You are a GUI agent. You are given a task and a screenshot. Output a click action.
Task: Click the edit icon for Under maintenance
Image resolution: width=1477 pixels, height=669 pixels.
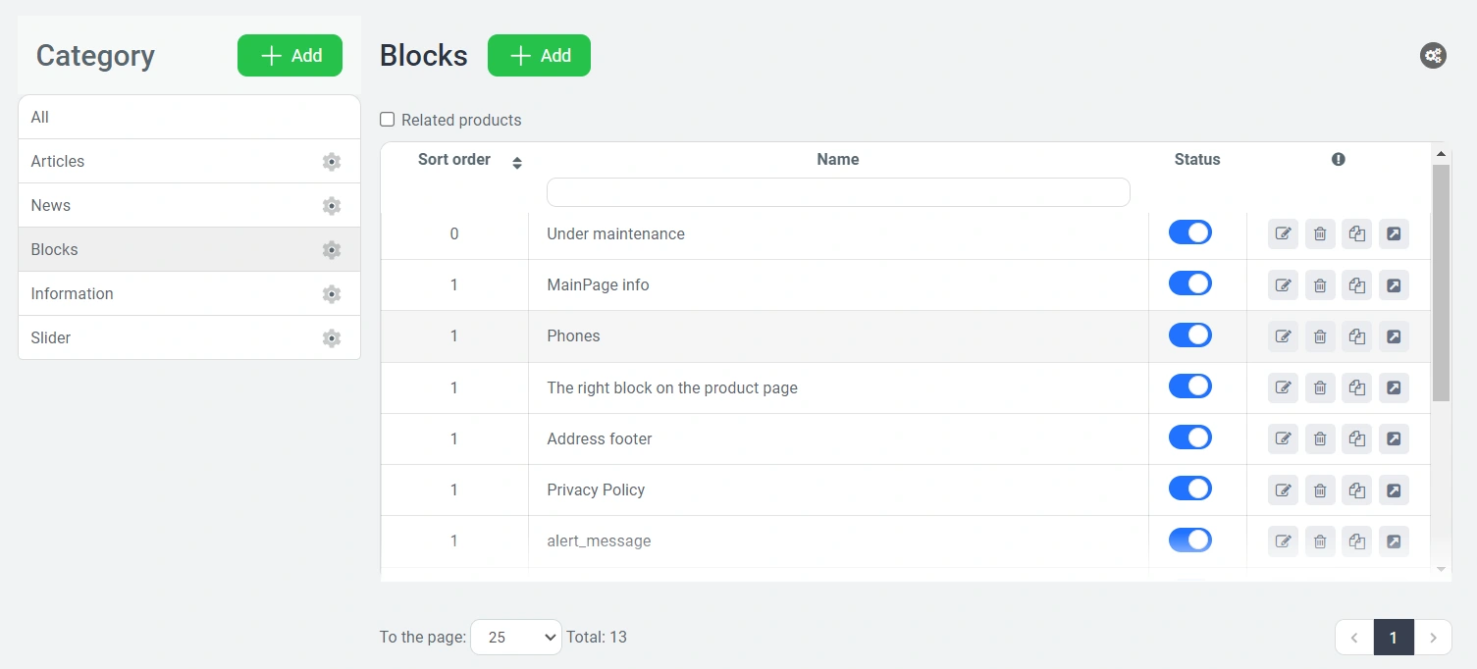click(1283, 233)
